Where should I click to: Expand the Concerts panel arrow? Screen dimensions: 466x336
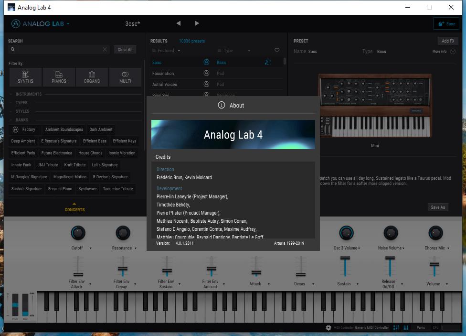tap(74, 204)
